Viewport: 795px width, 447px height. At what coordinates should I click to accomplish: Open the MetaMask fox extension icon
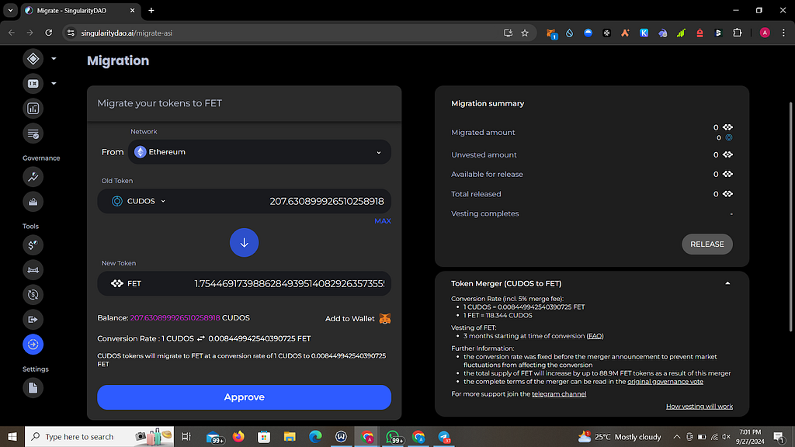point(551,33)
